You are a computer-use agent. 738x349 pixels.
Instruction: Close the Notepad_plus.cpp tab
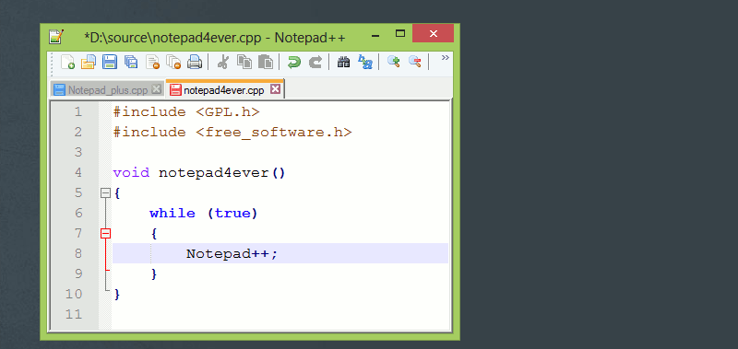(x=156, y=89)
